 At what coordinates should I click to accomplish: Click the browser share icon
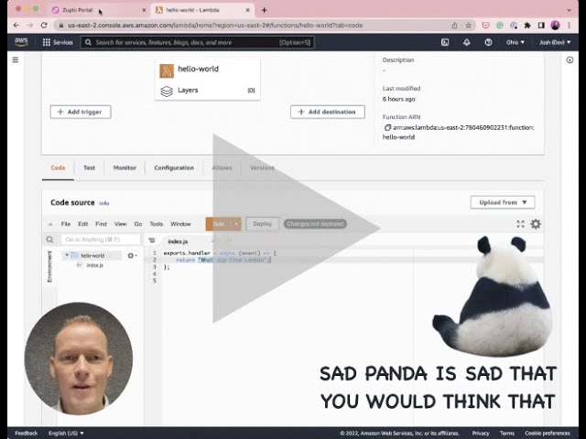point(454,26)
